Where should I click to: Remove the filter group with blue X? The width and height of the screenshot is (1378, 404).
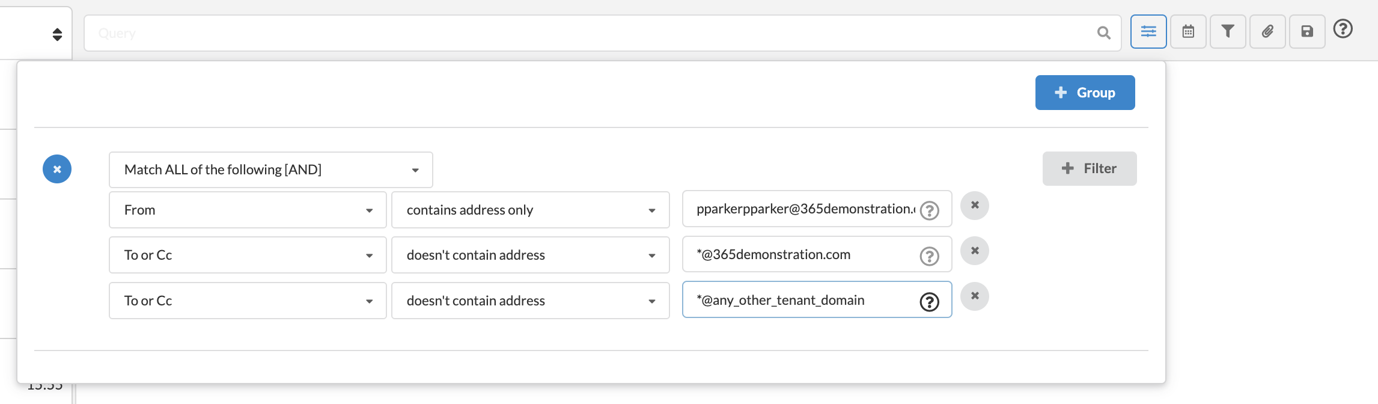click(57, 169)
